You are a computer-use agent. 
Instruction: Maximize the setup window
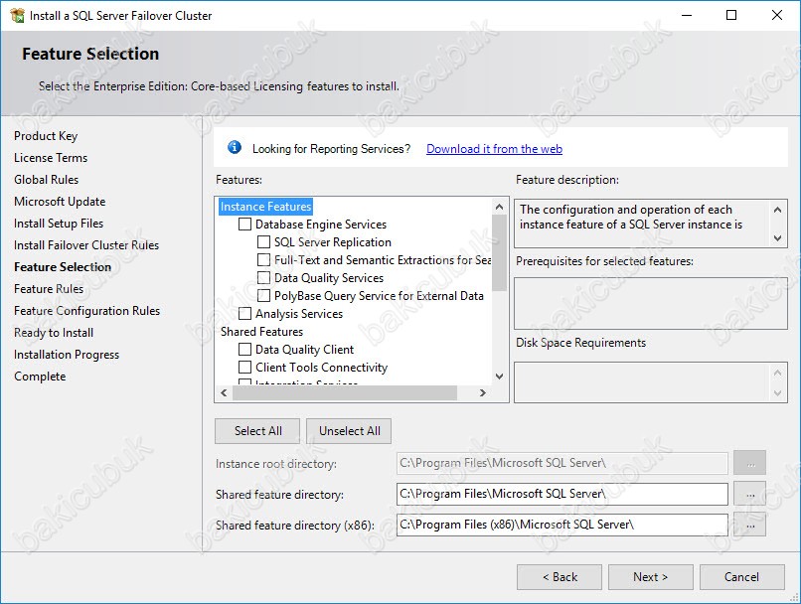click(x=731, y=15)
